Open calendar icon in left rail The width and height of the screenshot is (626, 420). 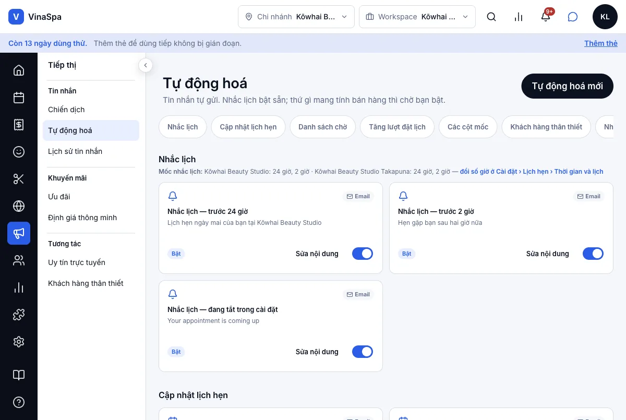(x=19, y=98)
